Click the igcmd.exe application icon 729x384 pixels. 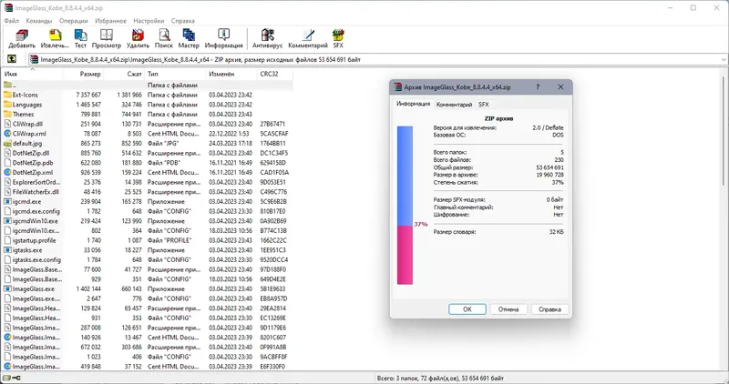click(7, 201)
